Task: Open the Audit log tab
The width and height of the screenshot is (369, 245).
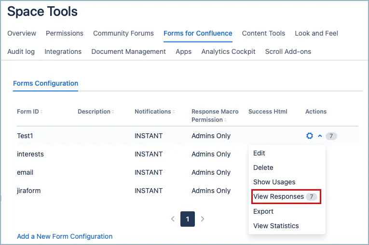Action: click(21, 52)
